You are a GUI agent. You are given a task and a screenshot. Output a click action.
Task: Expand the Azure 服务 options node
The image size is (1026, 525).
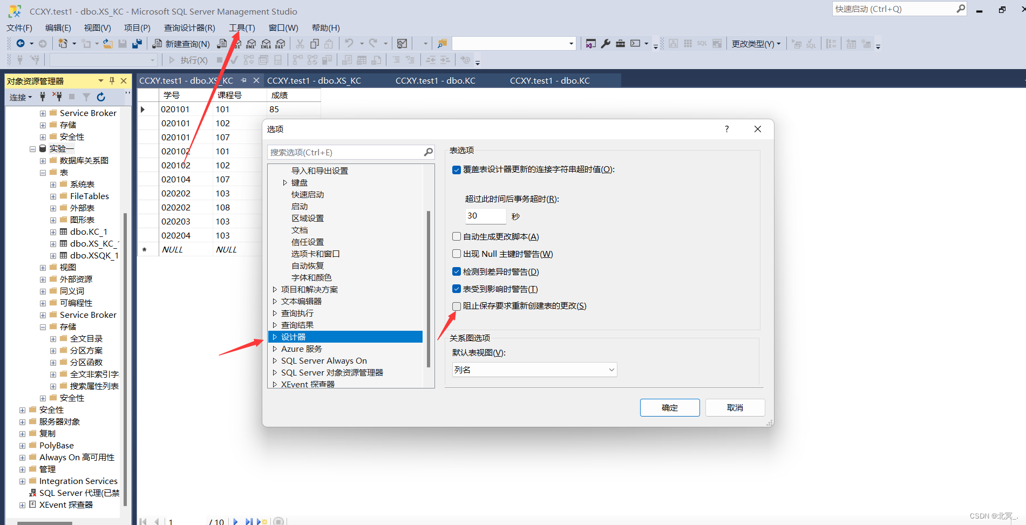(x=275, y=349)
